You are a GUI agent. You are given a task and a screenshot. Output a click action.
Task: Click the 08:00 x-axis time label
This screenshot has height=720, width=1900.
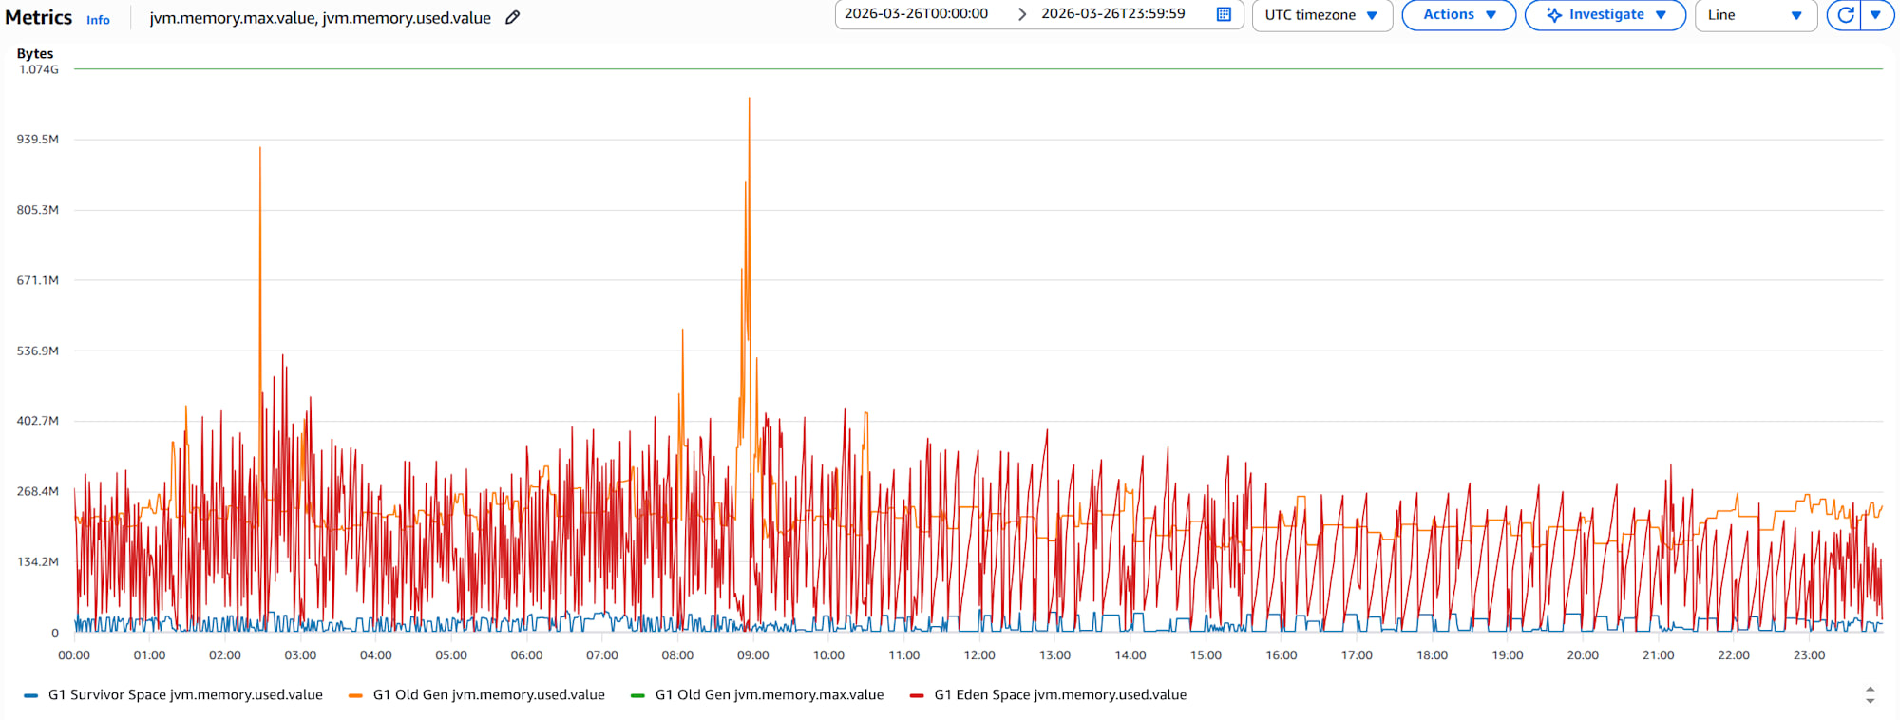677,655
